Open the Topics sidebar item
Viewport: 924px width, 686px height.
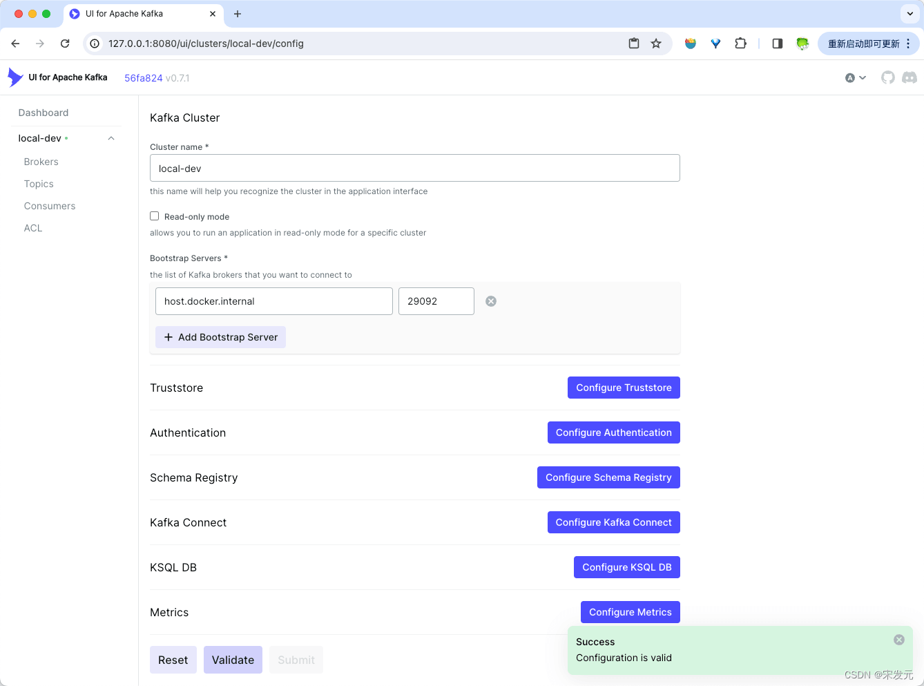[x=39, y=184]
